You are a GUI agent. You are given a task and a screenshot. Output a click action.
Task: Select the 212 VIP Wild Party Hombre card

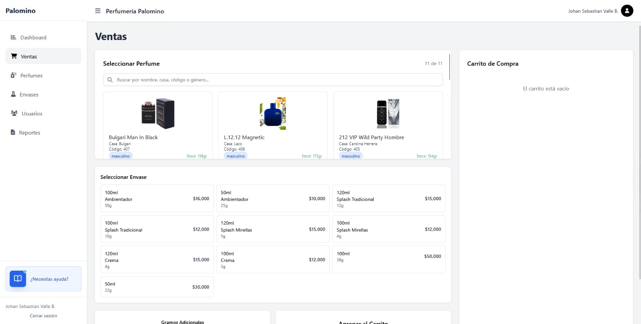coord(388,125)
